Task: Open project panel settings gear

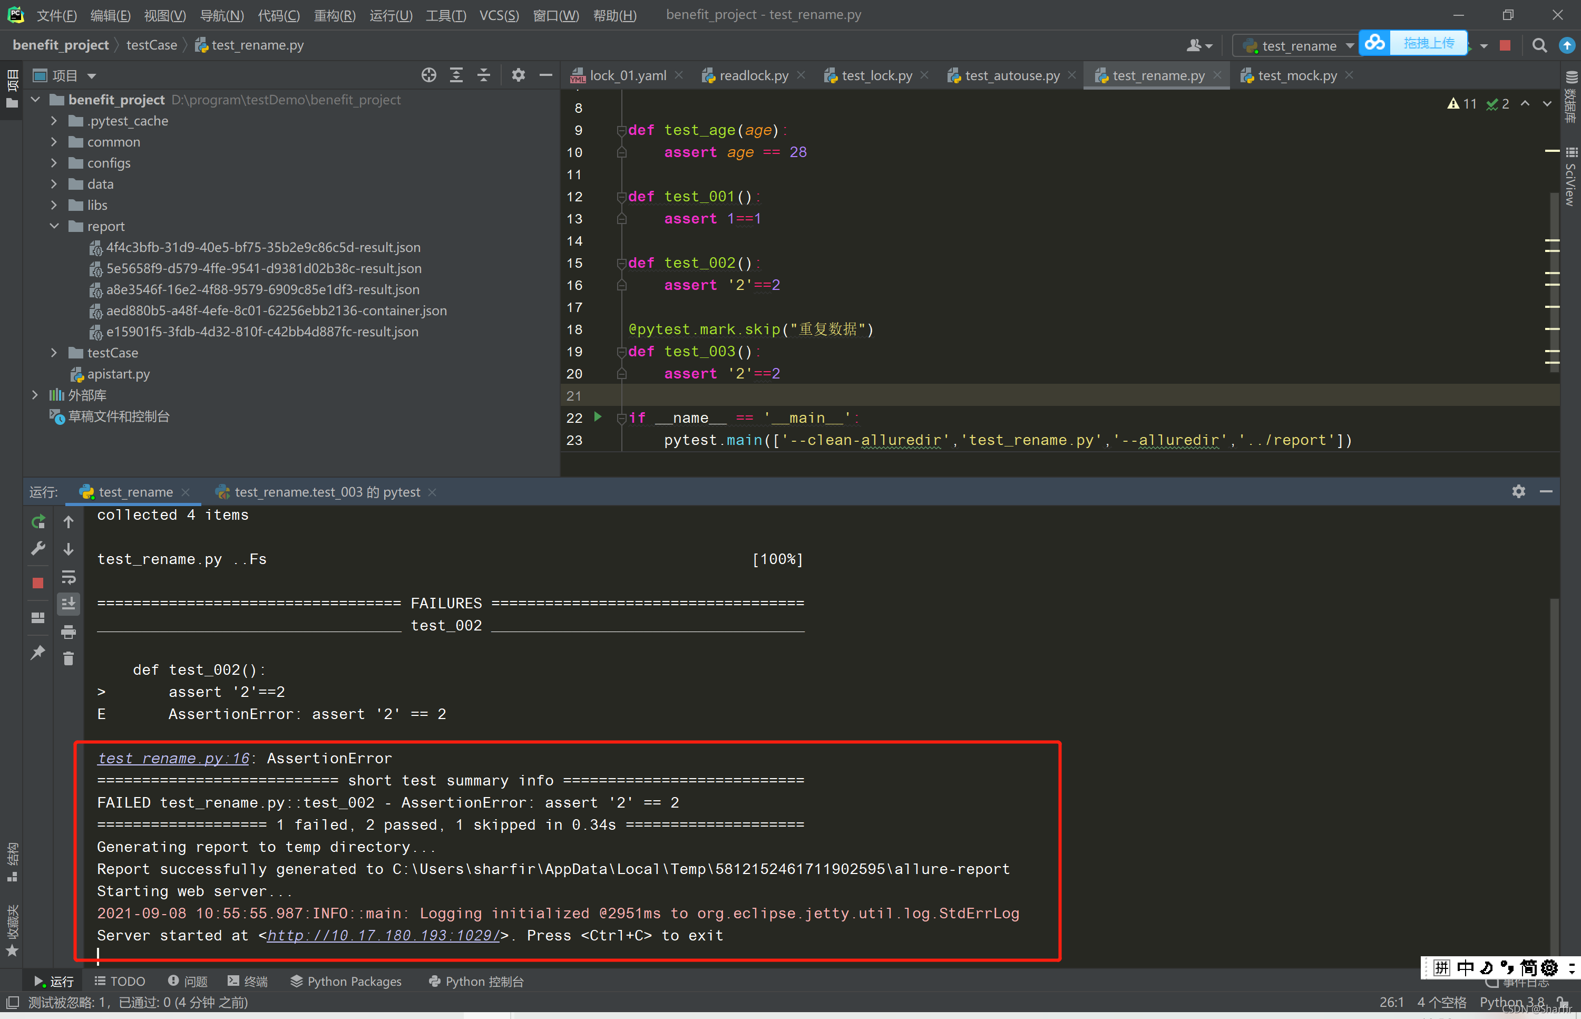Action: [x=519, y=75]
